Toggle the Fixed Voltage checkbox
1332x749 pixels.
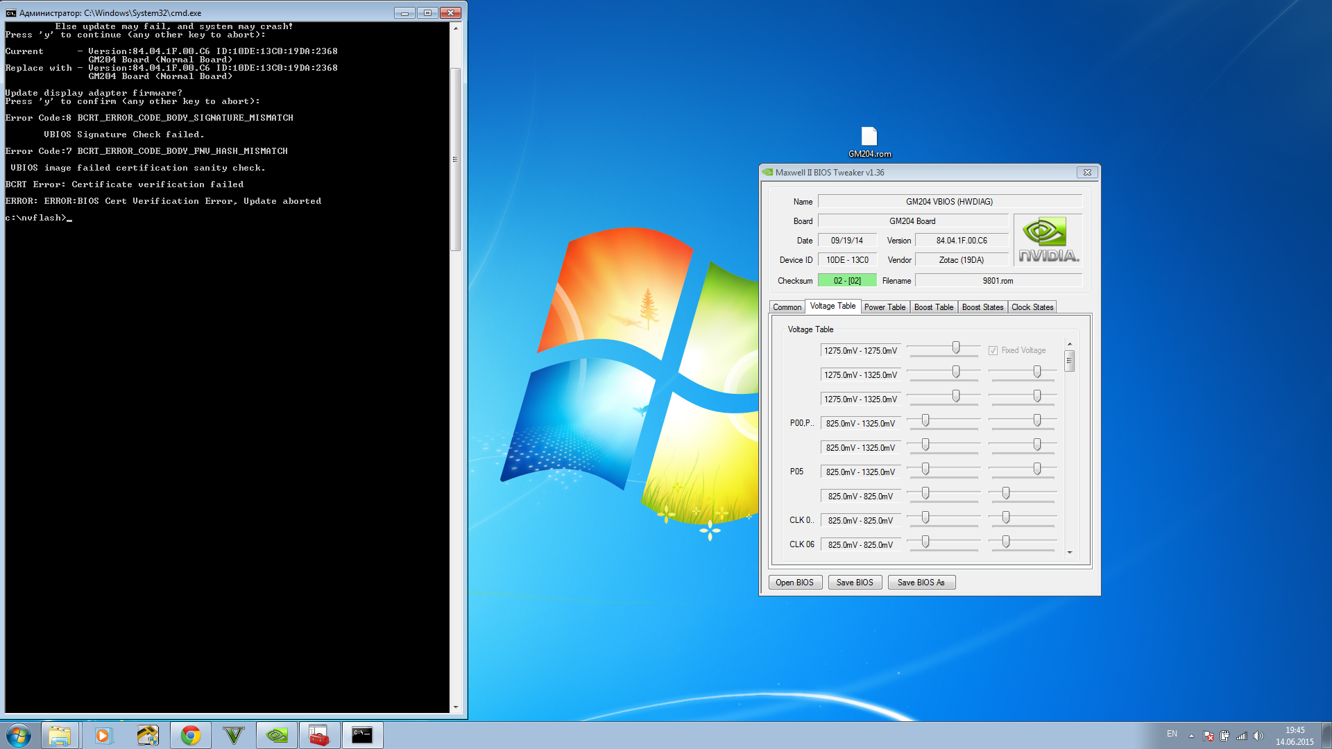click(993, 351)
